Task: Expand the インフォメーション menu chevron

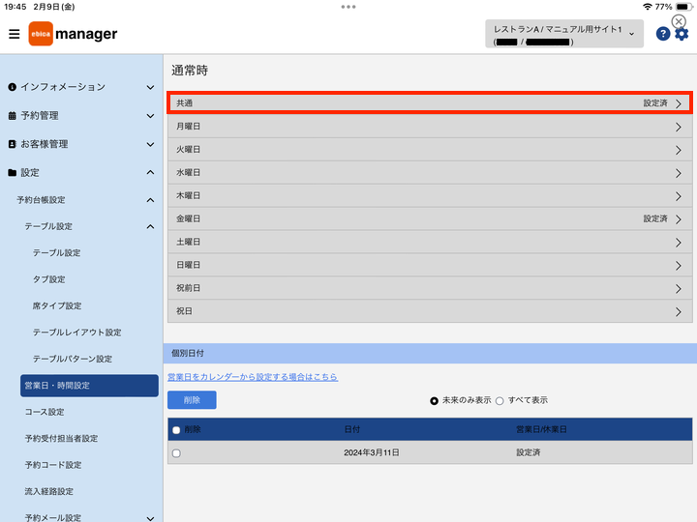Action: pyautogui.click(x=151, y=87)
